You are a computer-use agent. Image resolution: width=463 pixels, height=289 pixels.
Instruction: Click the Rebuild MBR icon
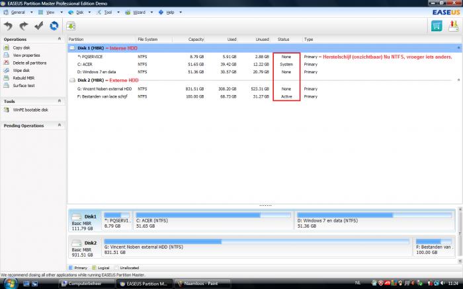click(x=6, y=78)
